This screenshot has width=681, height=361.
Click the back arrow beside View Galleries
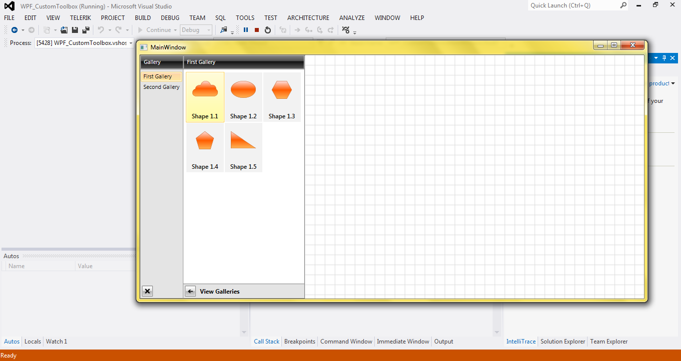click(190, 291)
